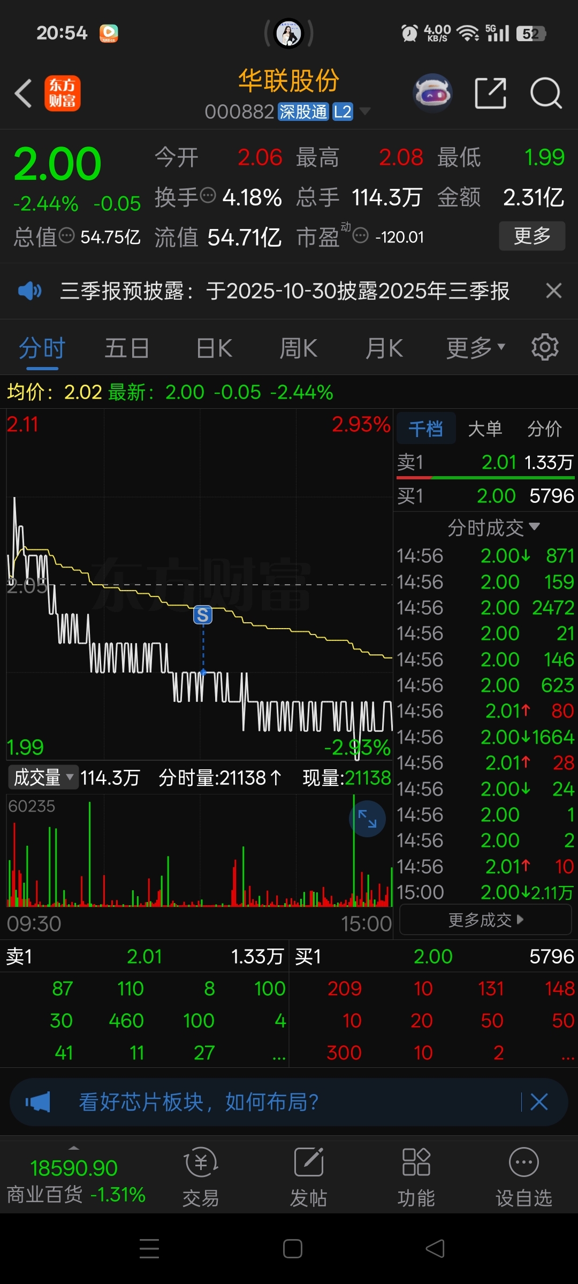Tap Android recent apps menu button
The width and height of the screenshot is (578, 1284).
[x=149, y=1249]
